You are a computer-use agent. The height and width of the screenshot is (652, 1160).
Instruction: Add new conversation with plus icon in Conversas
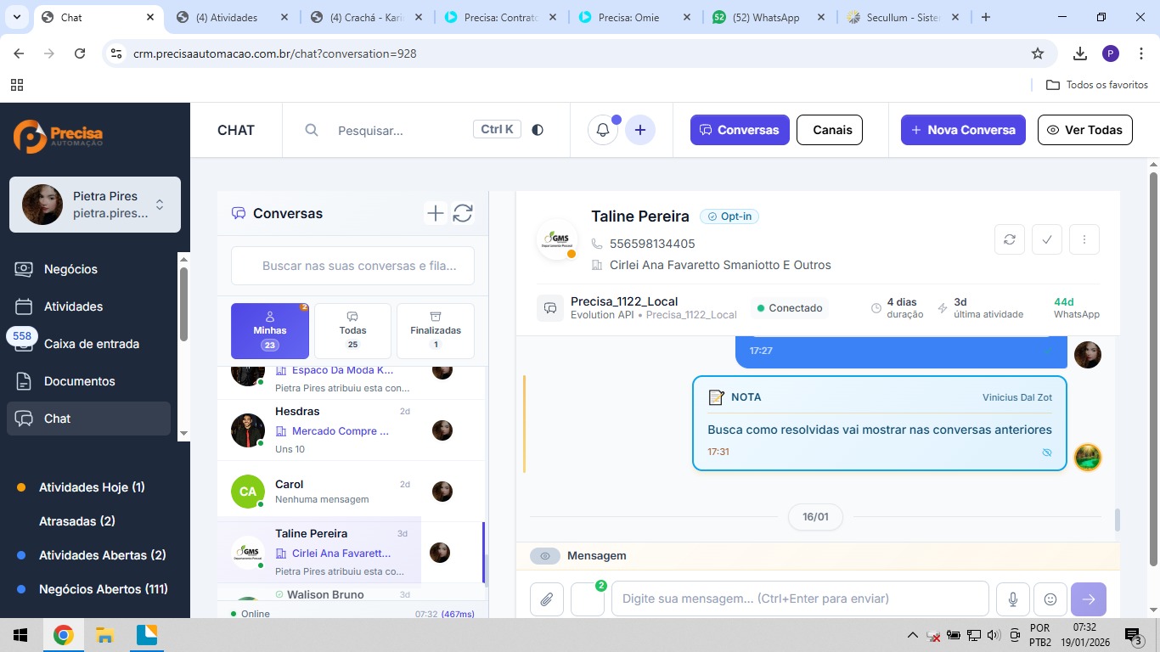(435, 213)
